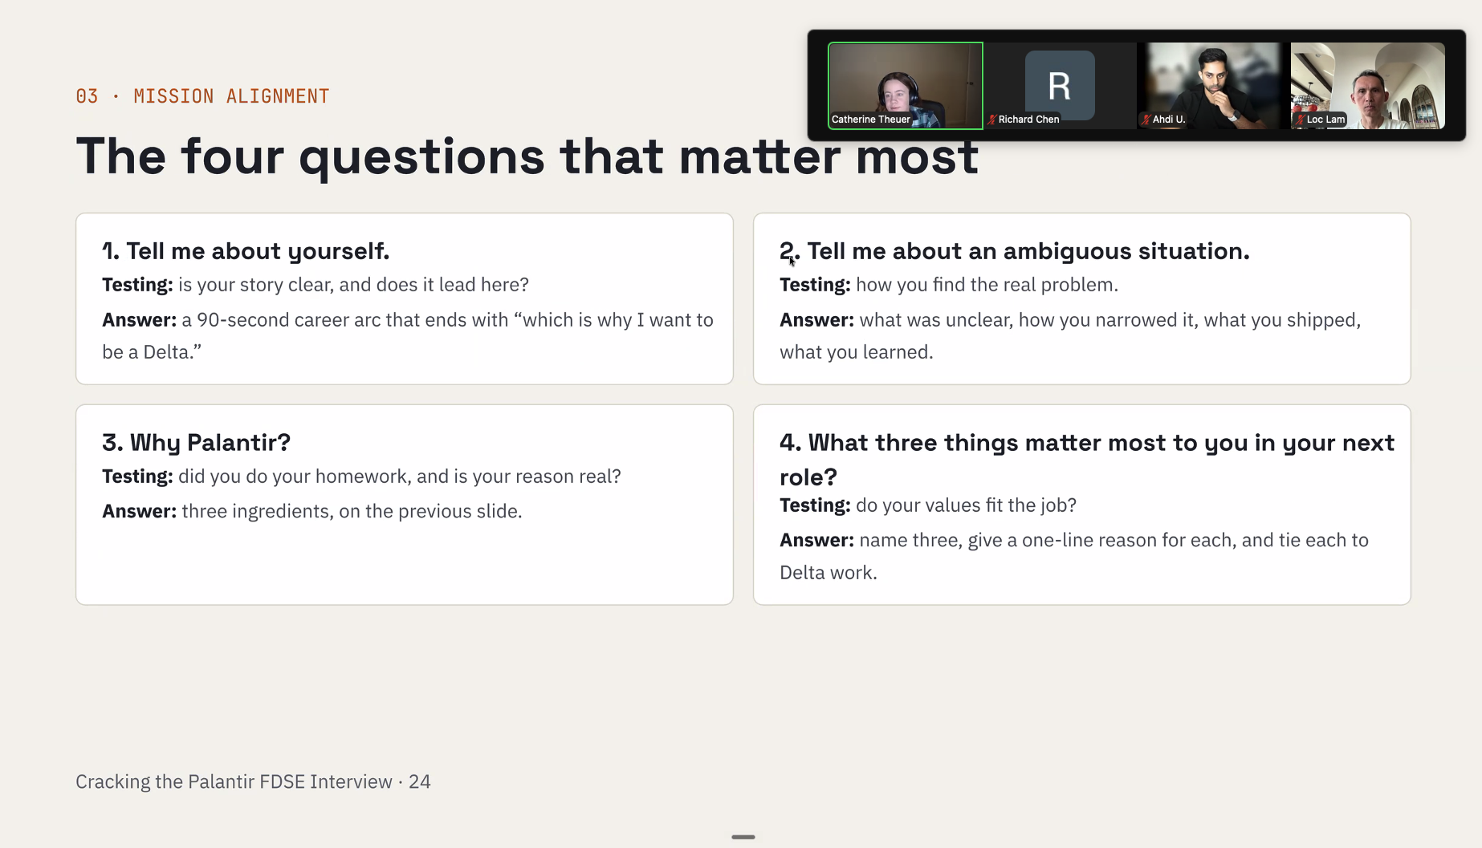Image resolution: width=1482 pixels, height=848 pixels.
Task: Select Loc Lam's video thumbnail
Action: tap(1367, 86)
